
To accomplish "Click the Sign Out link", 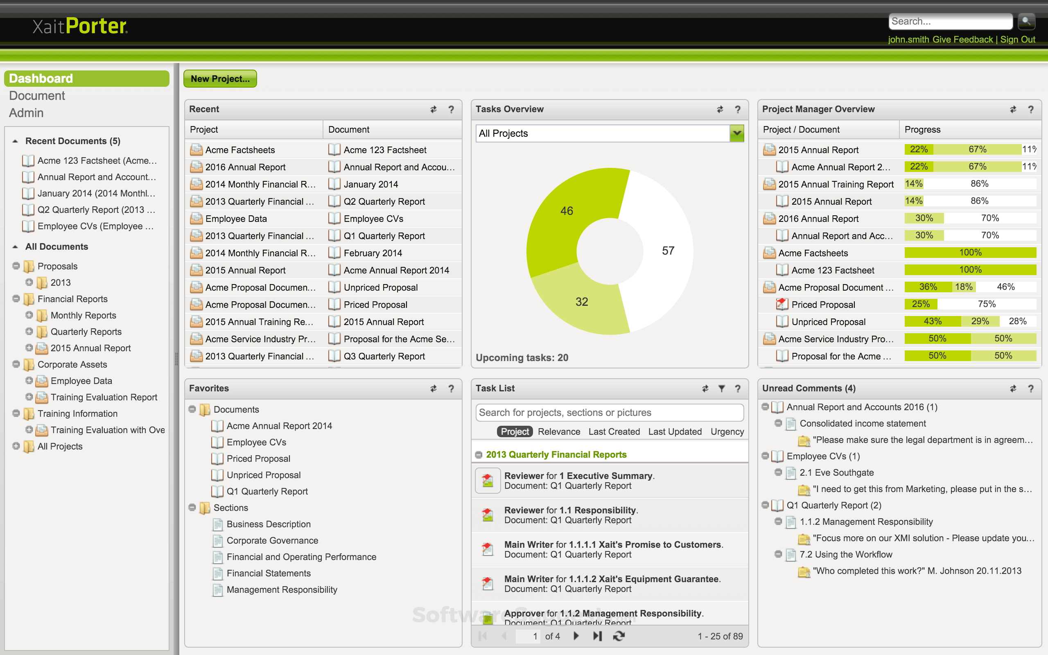I will (x=1017, y=39).
